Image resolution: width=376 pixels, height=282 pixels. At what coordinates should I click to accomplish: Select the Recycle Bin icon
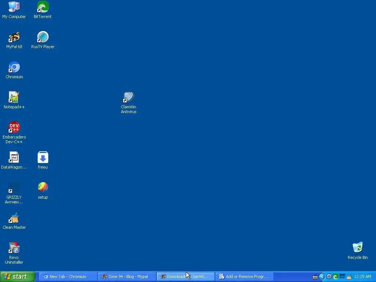pos(358,251)
